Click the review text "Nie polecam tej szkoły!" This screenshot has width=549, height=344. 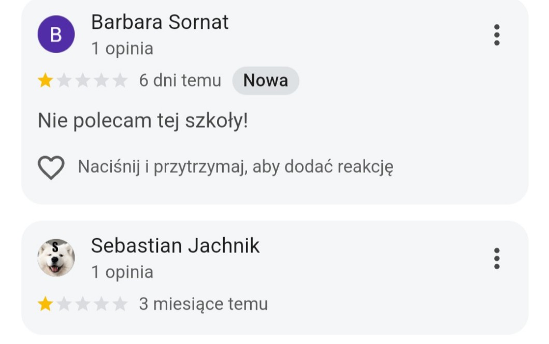click(x=143, y=121)
